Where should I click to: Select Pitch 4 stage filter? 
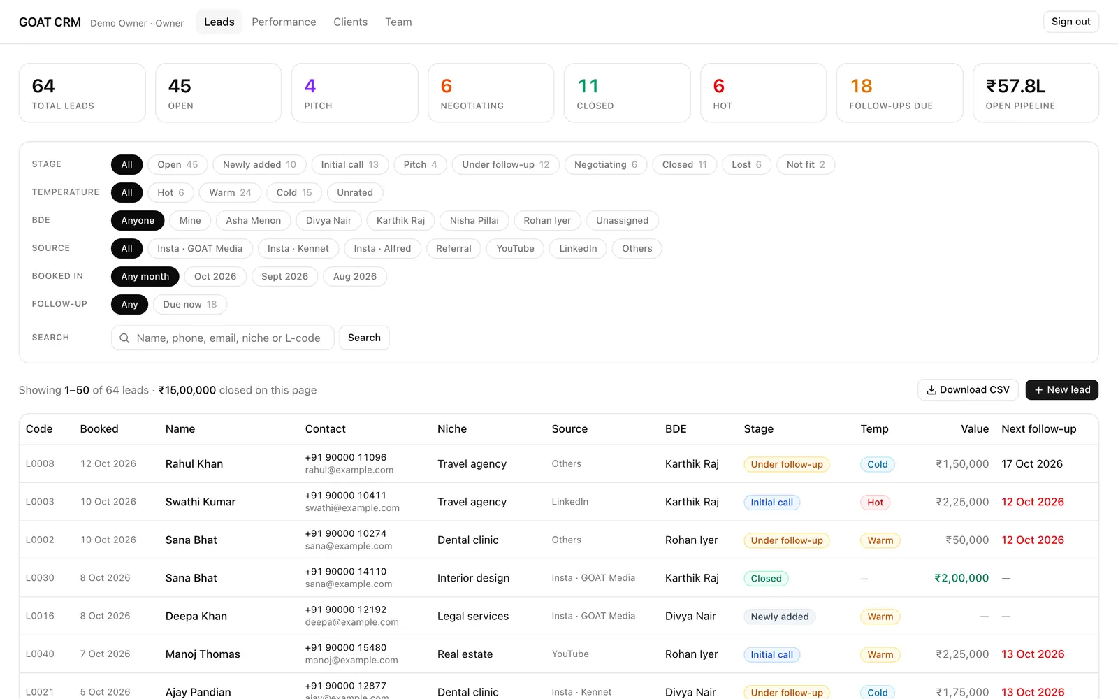[x=420, y=165]
